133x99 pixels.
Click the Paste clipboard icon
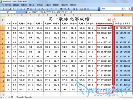click(x=42, y=9)
